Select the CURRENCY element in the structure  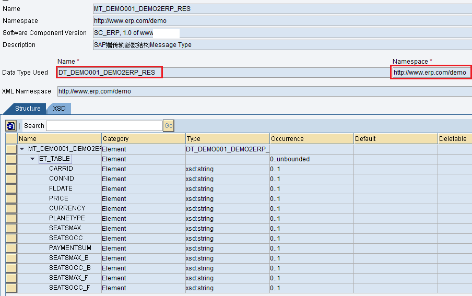67,208
